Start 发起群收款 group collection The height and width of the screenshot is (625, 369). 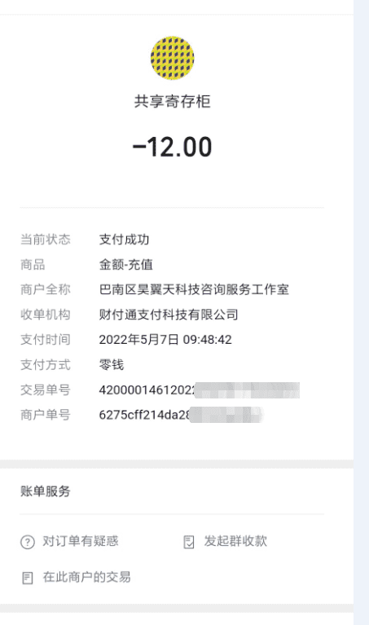(x=235, y=541)
